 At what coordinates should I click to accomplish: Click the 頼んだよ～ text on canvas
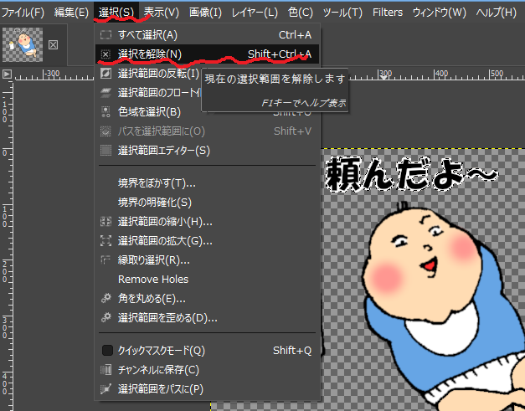point(412,175)
